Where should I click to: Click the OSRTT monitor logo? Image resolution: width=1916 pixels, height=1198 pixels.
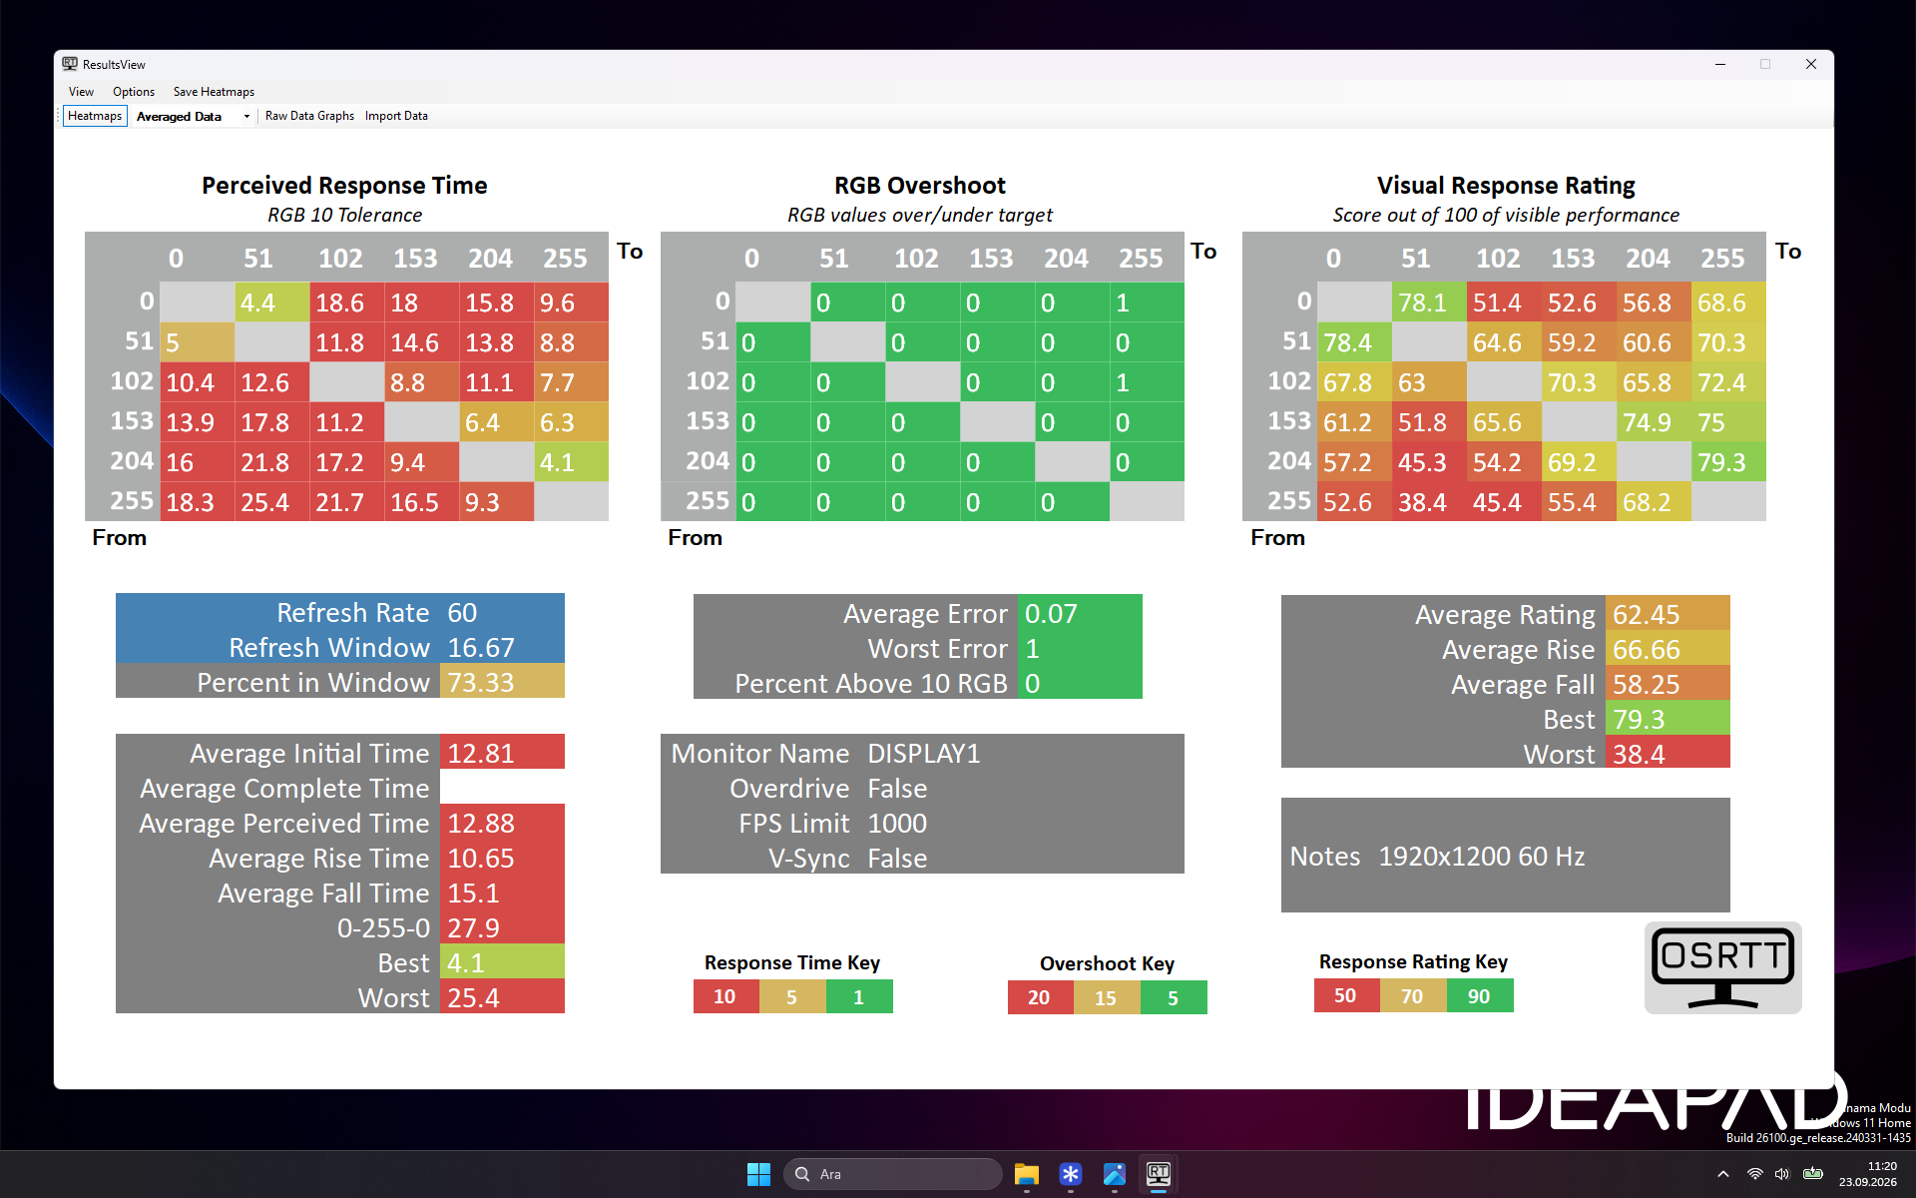1722,967
